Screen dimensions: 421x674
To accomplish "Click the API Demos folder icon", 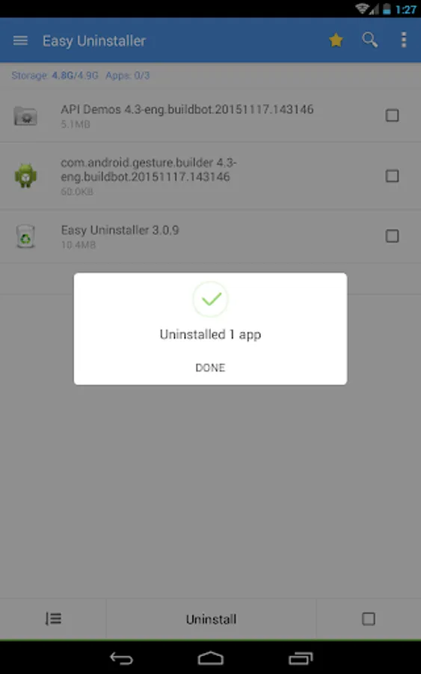I will point(25,116).
